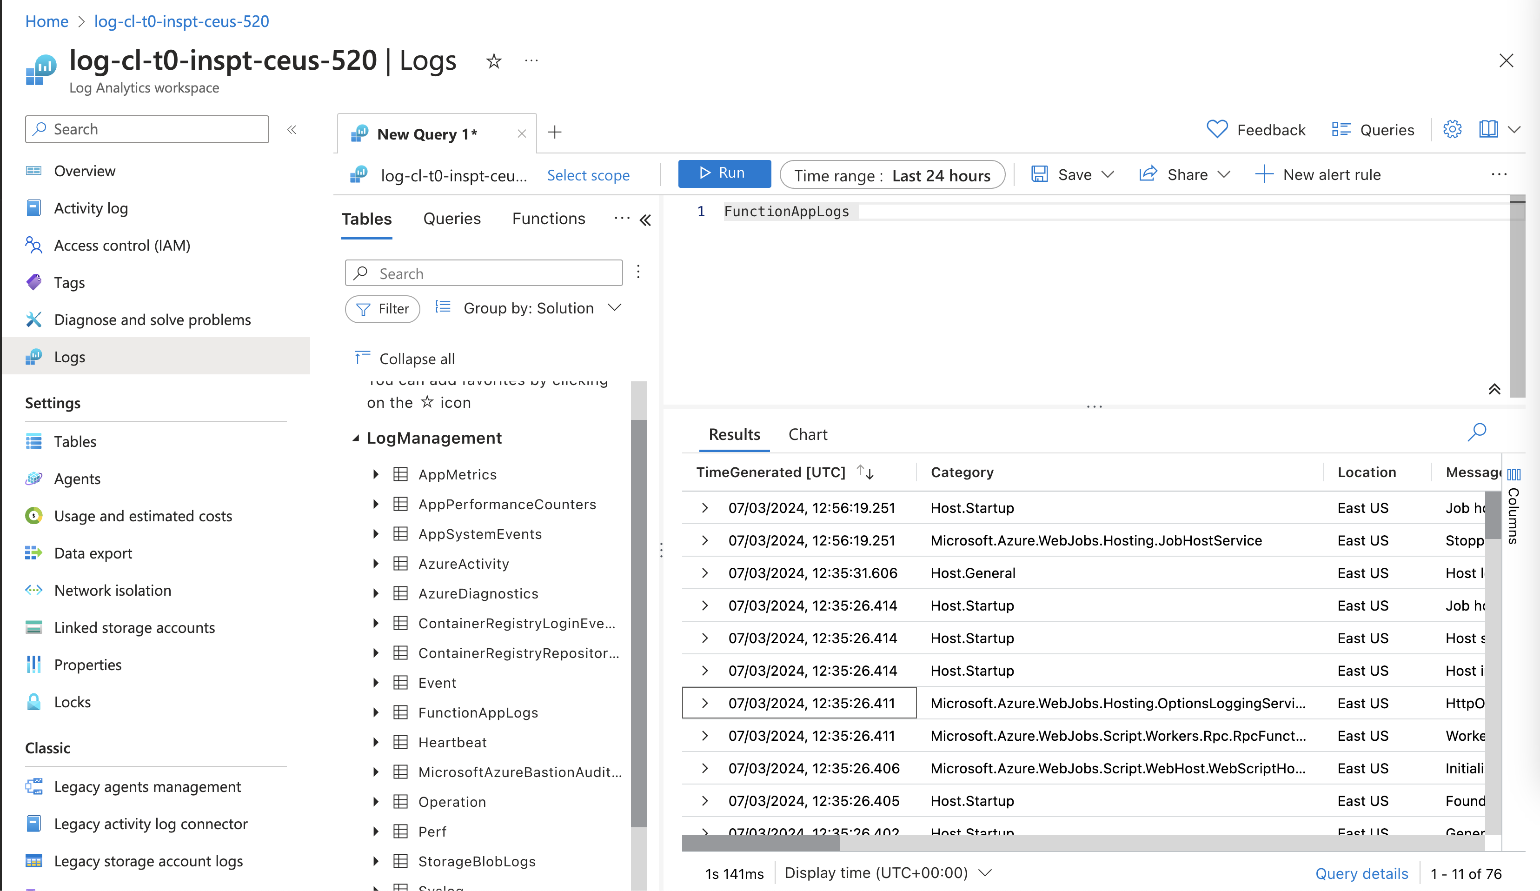Favorite the workspace with the star icon
The height and width of the screenshot is (891, 1540).
pos(494,61)
